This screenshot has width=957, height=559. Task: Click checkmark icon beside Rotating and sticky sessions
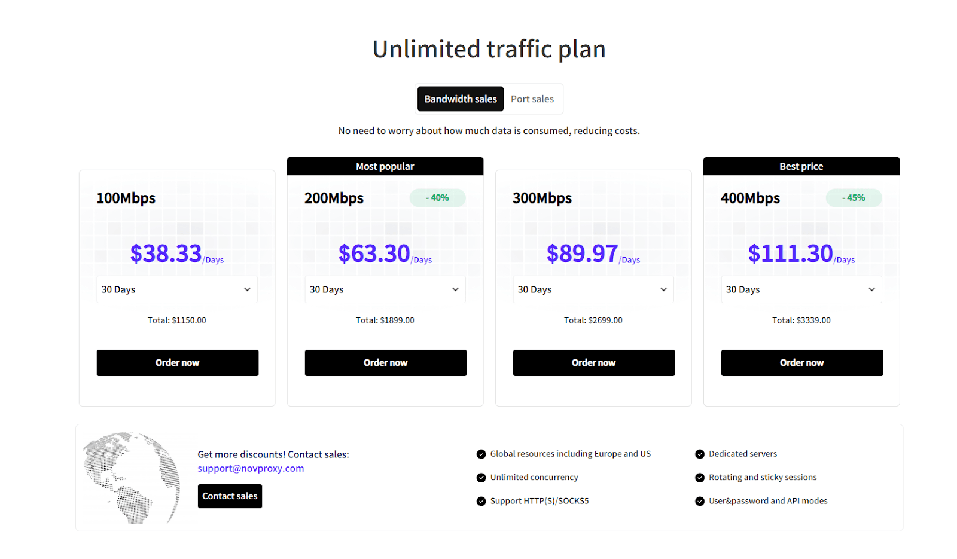point(700,478)
